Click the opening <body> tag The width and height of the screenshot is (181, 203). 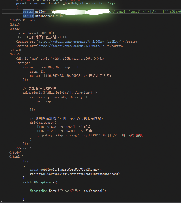click(x=14, y=54)
